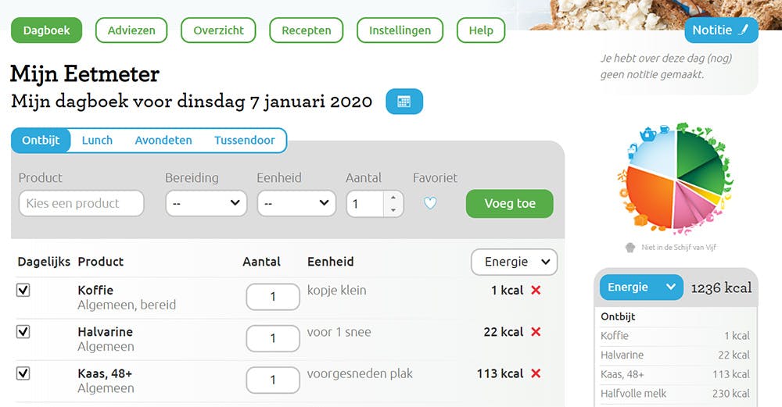Expand the Eenheid dropdown
The height and width of the screenshot is (407, 782).
click(x=296, y=203)
